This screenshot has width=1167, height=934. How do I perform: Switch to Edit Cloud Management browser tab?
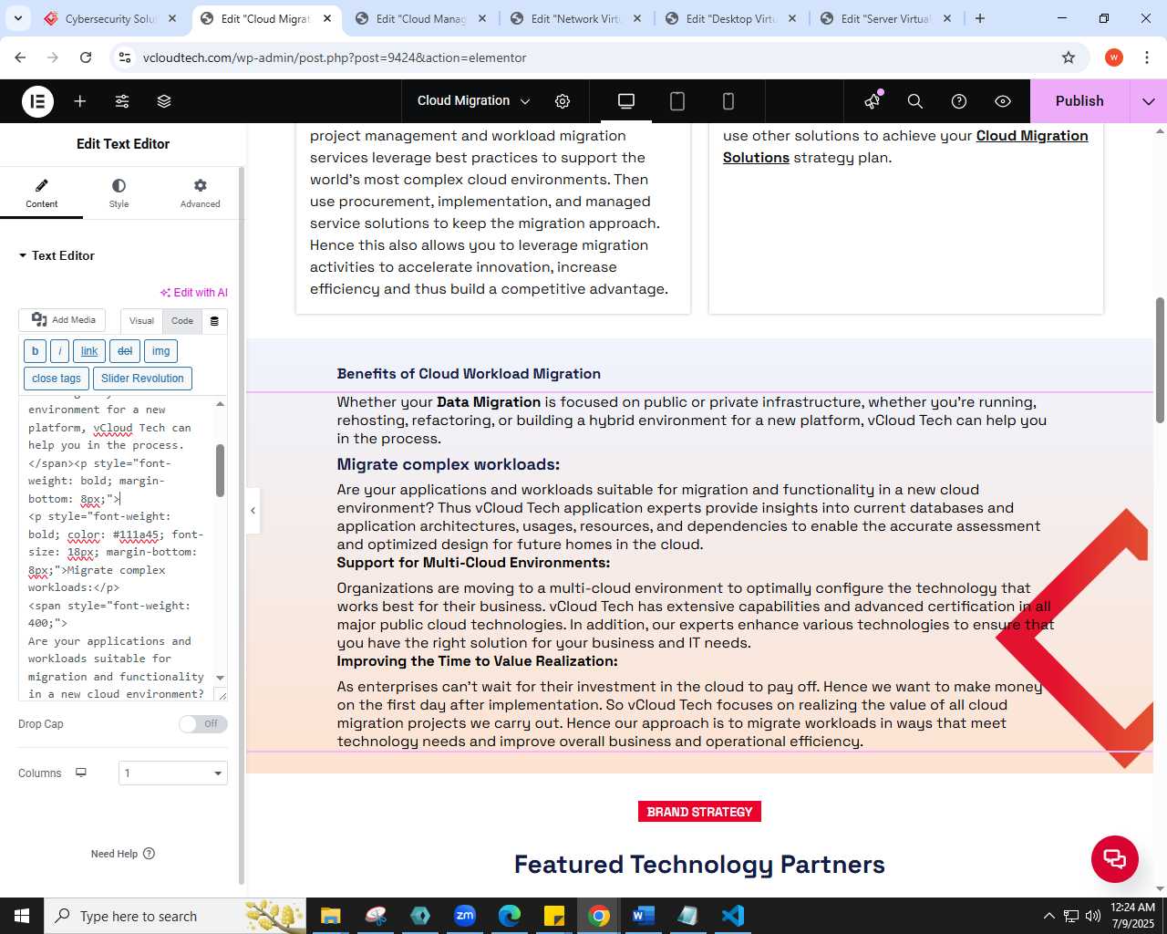click(x=420, y=18)
